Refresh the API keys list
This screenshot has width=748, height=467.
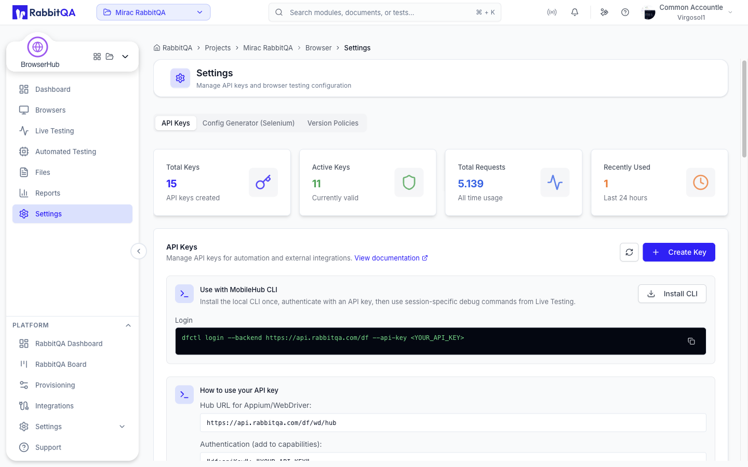(x=629, y=252)
